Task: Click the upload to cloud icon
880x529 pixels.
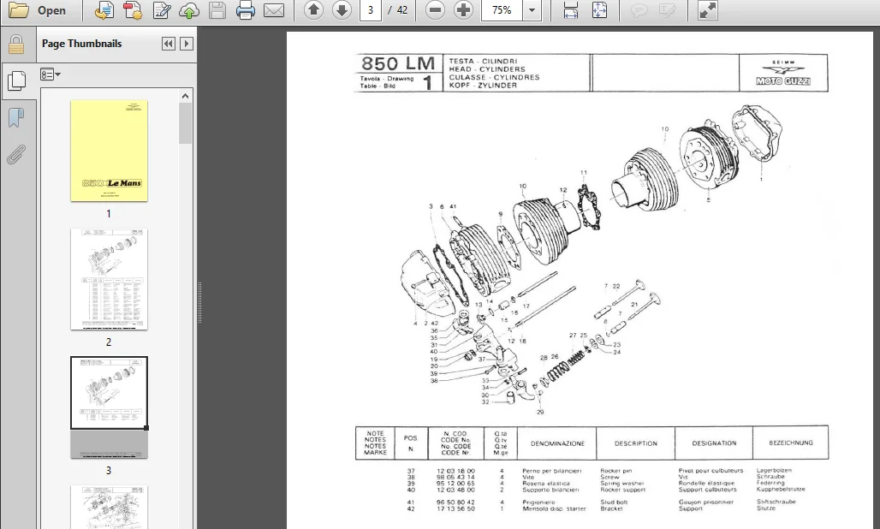Action: (189, 10)
